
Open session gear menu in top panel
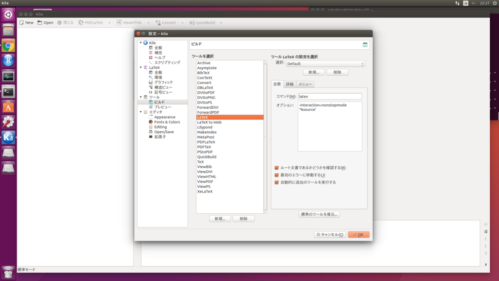click(x=495, y=3)
